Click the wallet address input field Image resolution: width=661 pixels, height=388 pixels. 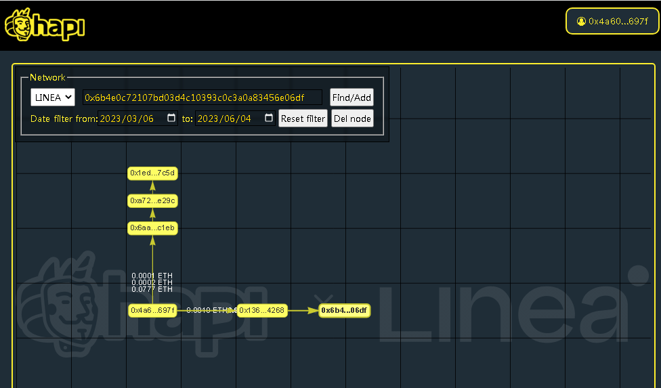202,98
